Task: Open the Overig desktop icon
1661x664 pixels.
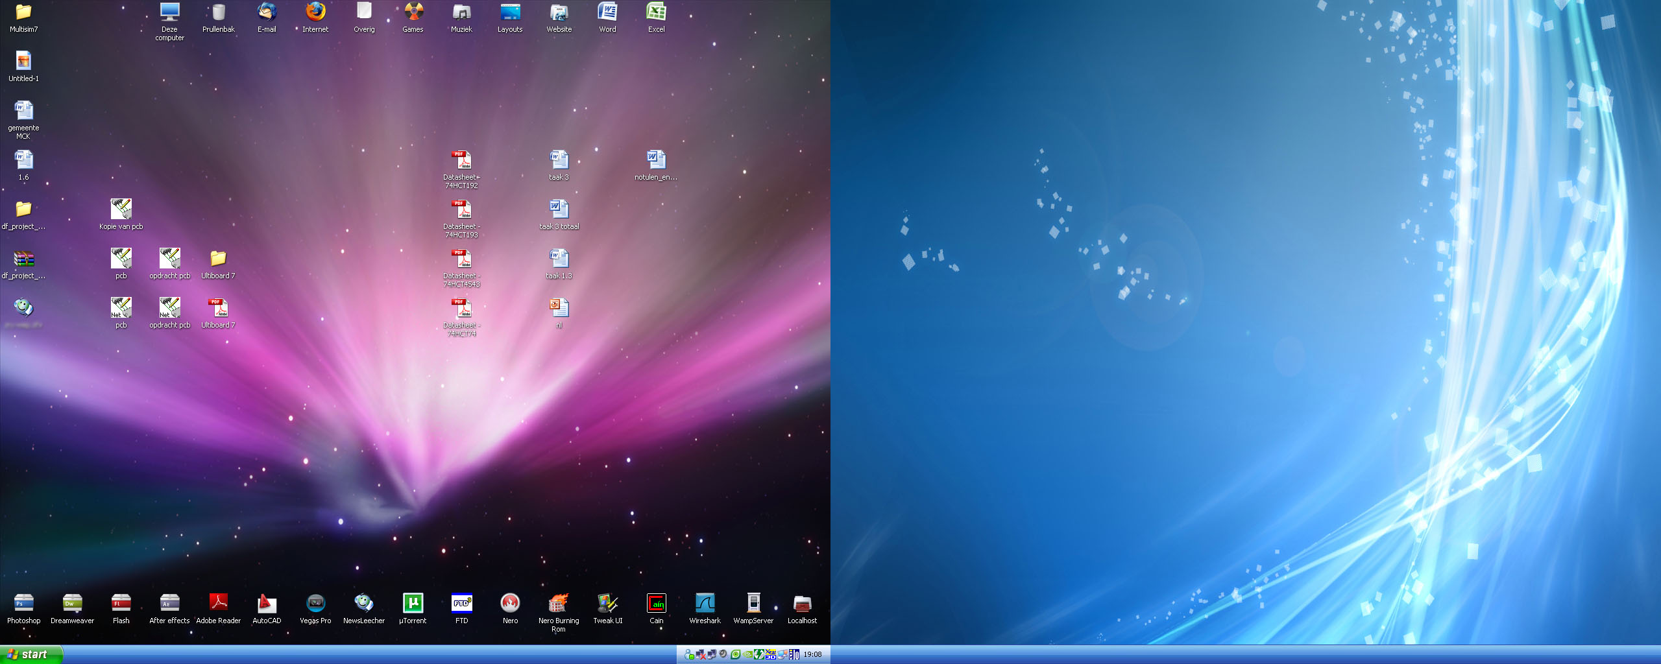Action: 364,18
